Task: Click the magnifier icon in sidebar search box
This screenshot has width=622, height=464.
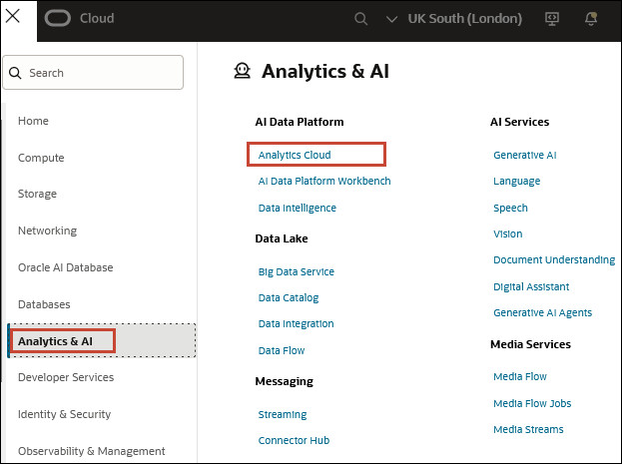Action: point(17,73)
